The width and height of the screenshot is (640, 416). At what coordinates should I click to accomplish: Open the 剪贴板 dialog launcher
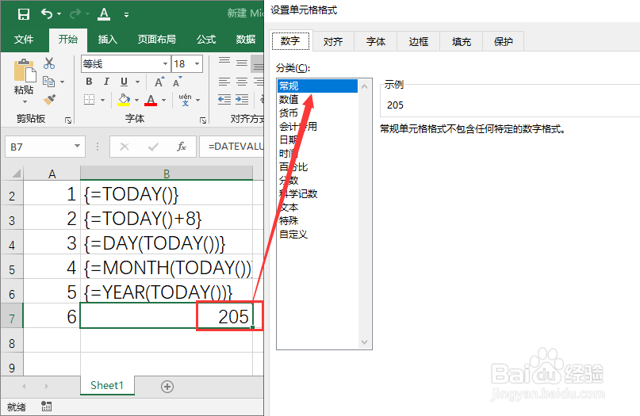[68, 120]
